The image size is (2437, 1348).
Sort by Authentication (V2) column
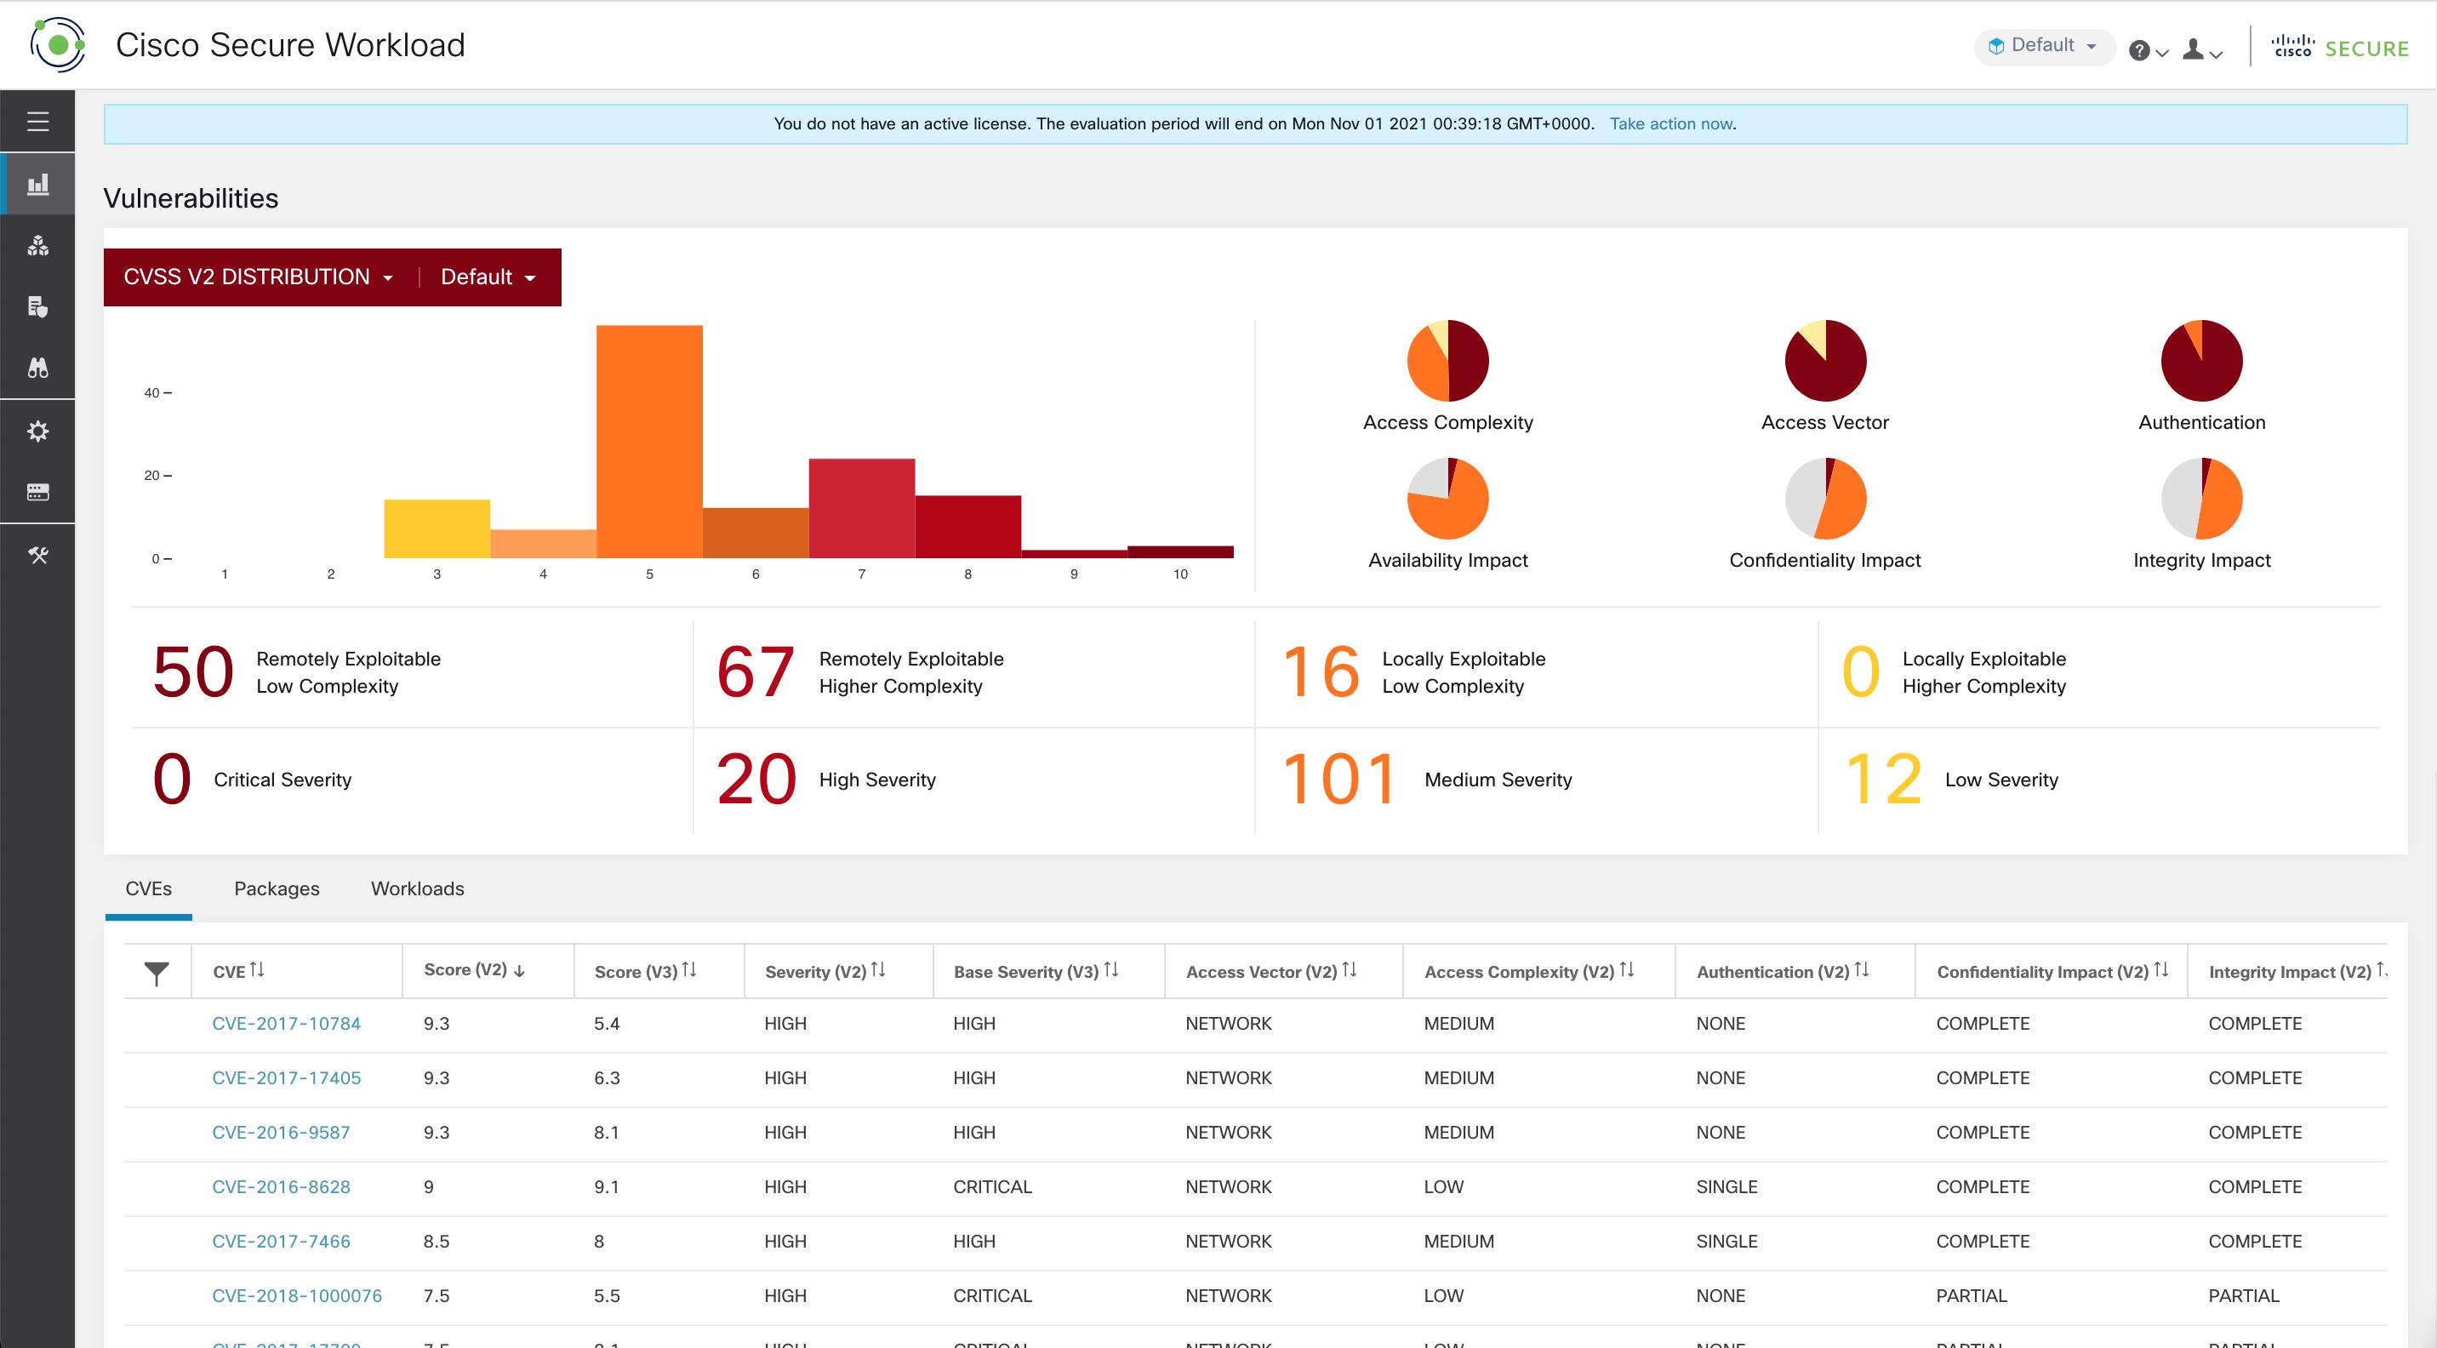click(x=1783, y=972)
